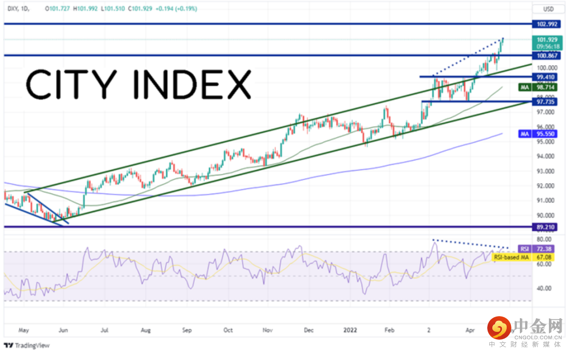Click the 102.992 price level label
This screenshot has height=354, width=570.
(547, 24)
